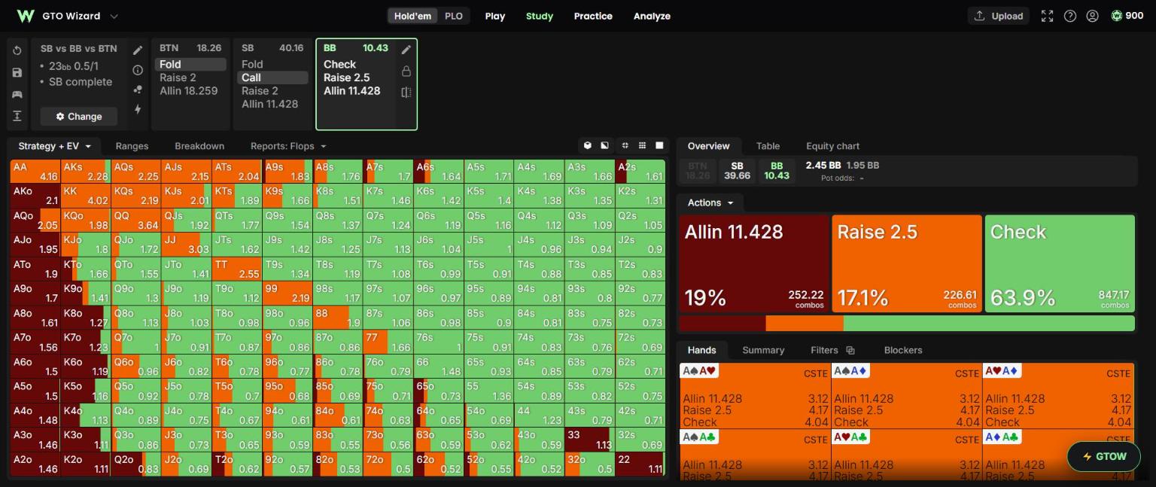Click the pencil icon on BB card
Screen dimensions: 1156x487
tap(406, 50)
